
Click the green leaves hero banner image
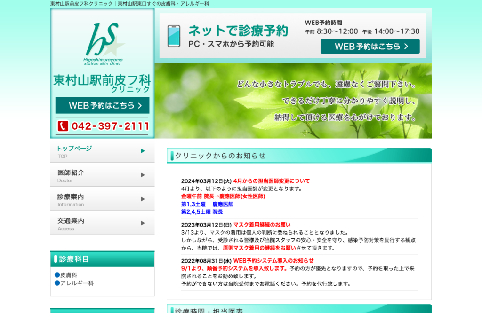(293, 101)
